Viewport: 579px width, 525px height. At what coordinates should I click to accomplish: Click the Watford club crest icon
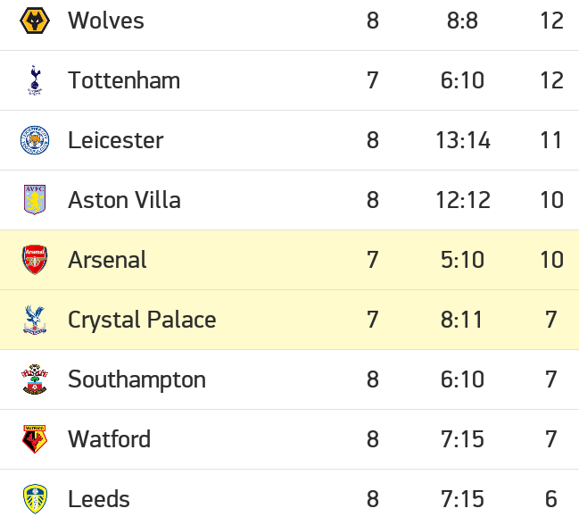(35, 439)
